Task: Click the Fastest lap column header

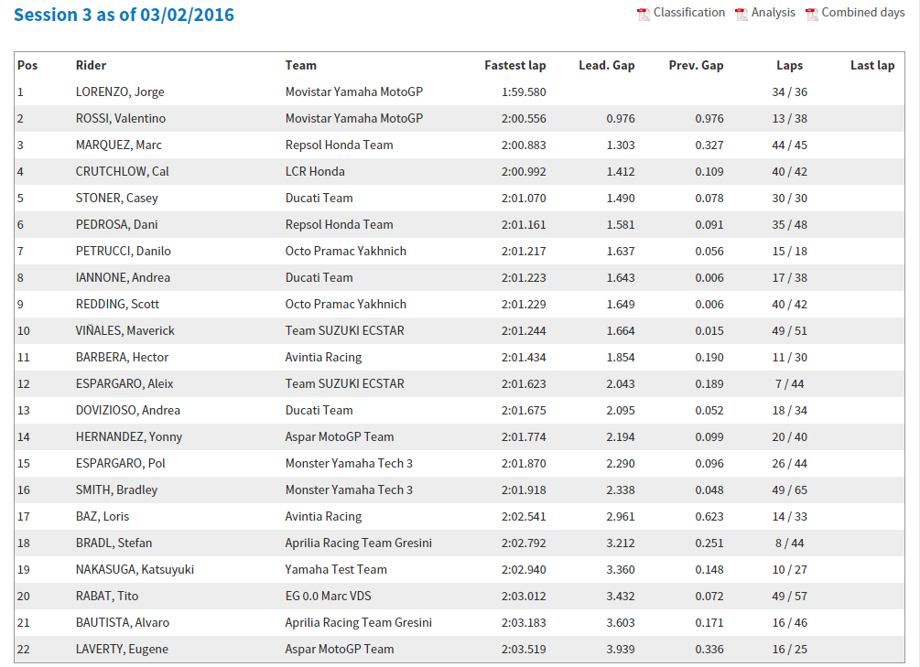Action: coord(514,65)
